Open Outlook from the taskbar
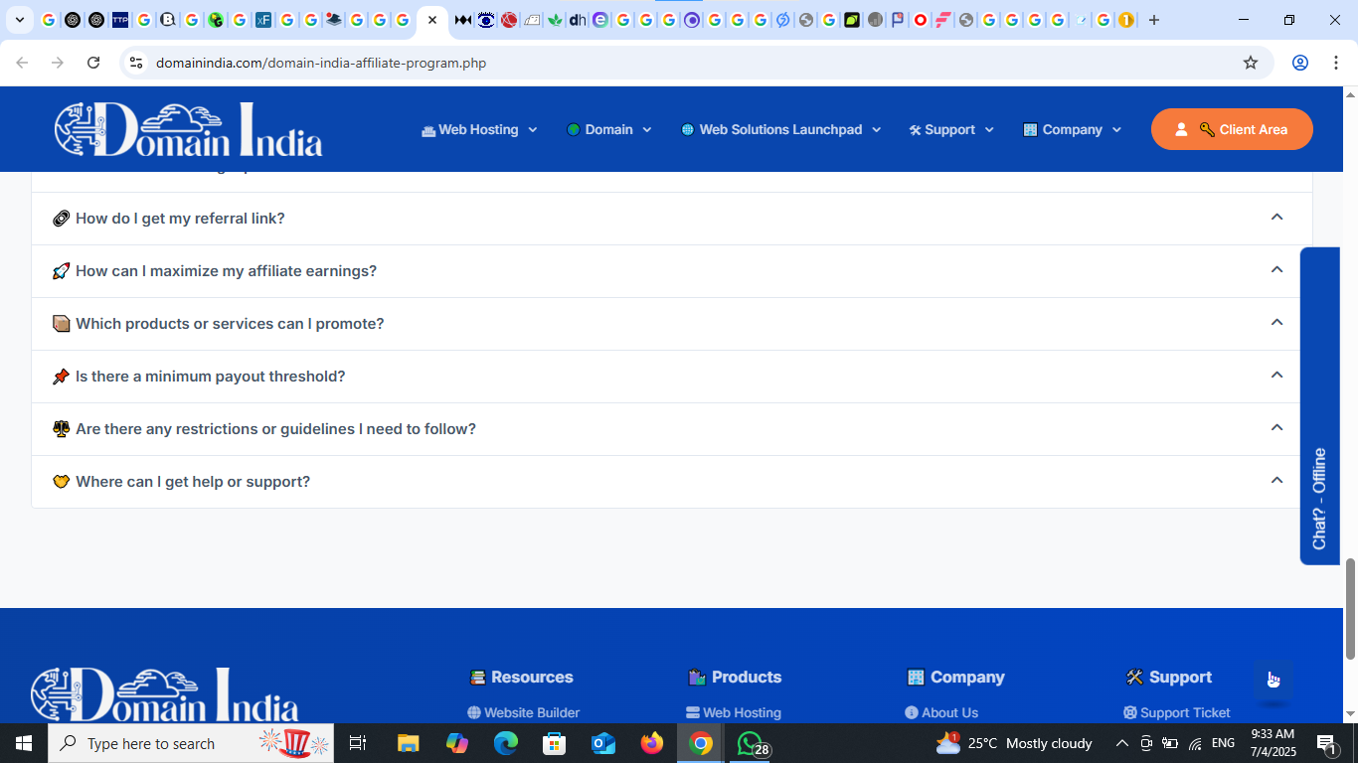Image resolution: width=1358 pixels, height=763 pixels. 603,743
